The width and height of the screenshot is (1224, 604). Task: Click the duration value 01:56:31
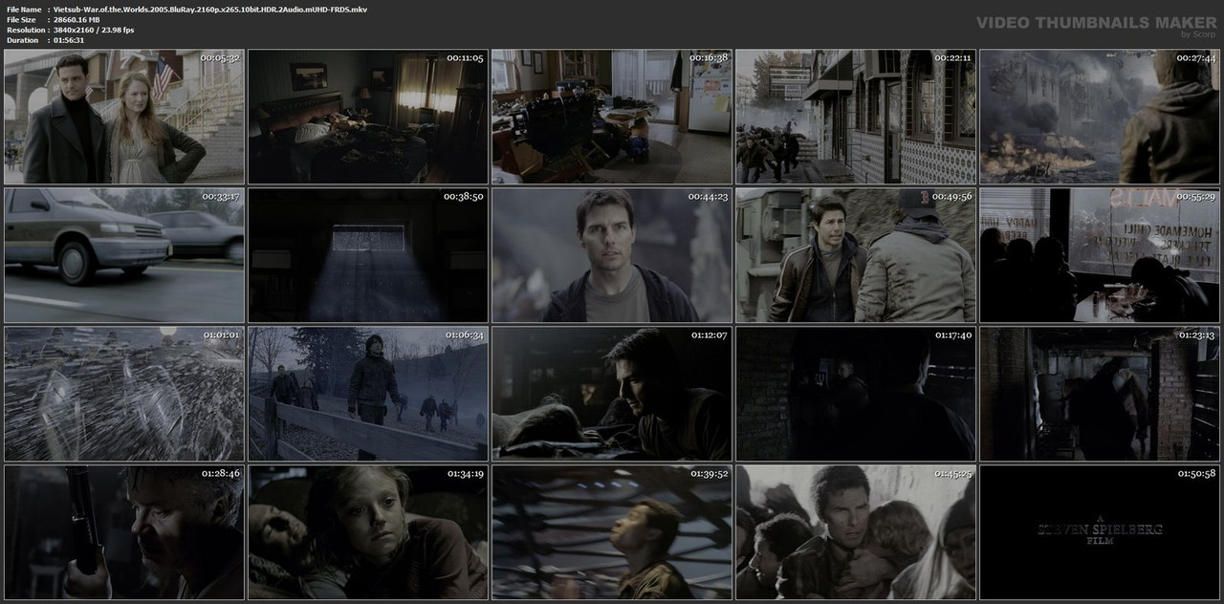[x=69, y=40]
